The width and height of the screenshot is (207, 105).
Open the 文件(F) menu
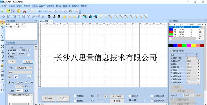coord(4,6)
